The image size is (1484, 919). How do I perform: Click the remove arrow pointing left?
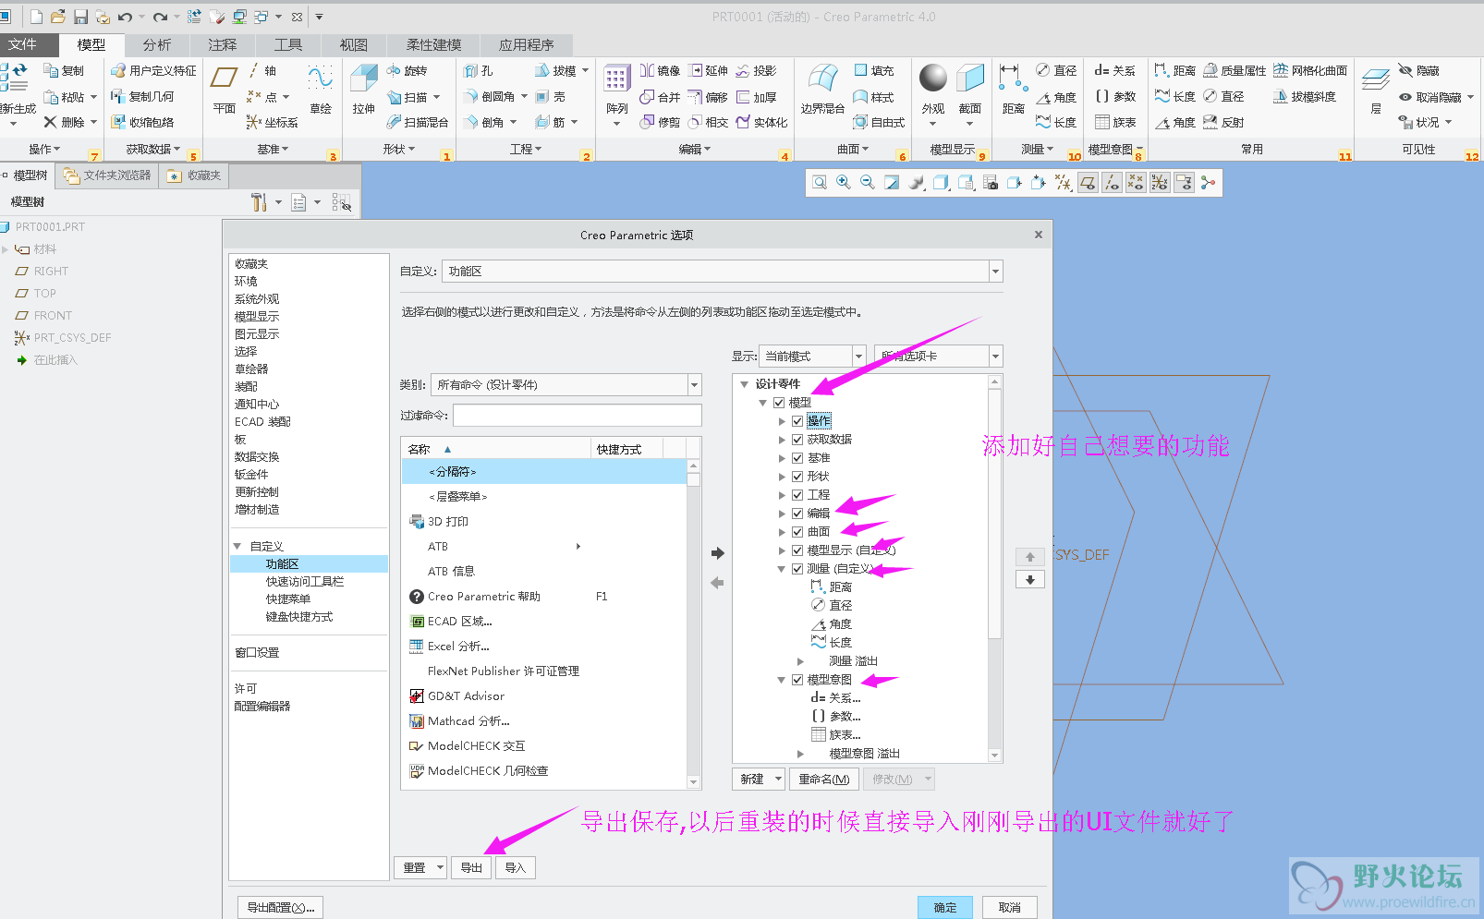coord(717,583)
